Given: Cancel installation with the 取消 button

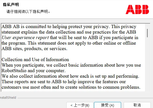Looking at the screenshot, I should point(137,105).
